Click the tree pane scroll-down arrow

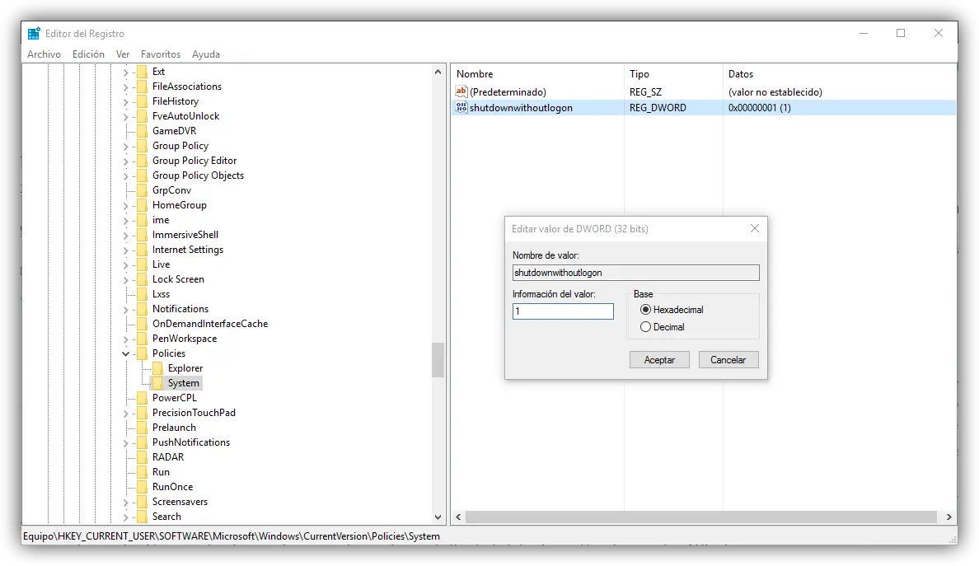tap(438, 517)
